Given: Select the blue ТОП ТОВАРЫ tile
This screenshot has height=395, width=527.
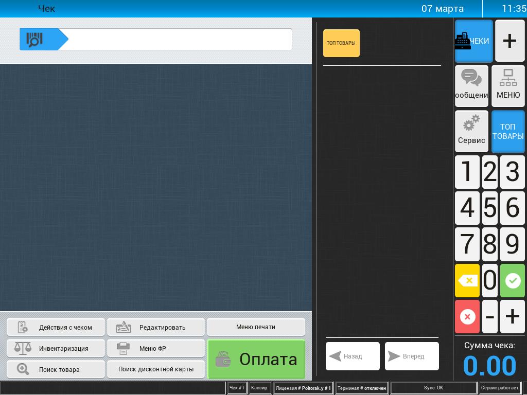Looking at the screenshot, I should [508, 131].
